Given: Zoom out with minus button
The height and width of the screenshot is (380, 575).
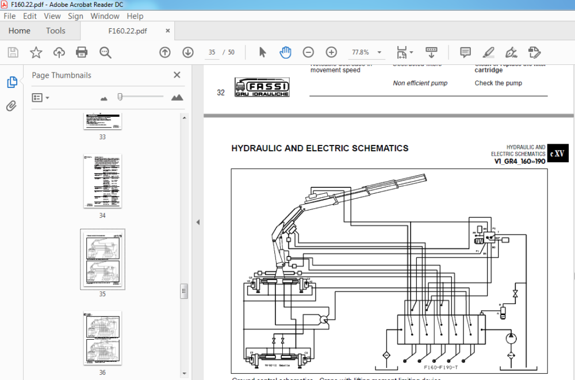Looking at the screenshot, I should [x=308, y=52].
